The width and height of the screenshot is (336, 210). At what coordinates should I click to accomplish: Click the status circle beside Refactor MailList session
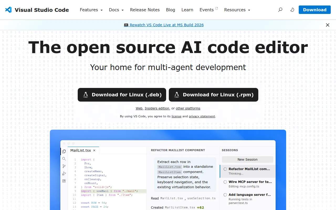(225, 169)
